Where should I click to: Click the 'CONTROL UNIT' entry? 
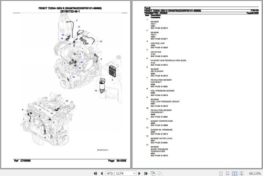[x=158, y=43]
